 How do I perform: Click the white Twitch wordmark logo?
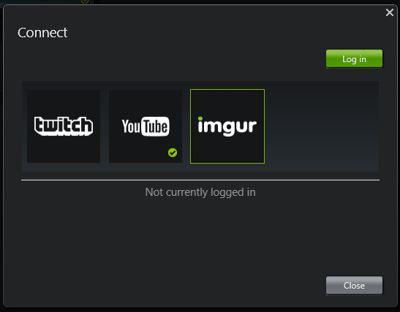pyautogui.click(x=64, y=126)
